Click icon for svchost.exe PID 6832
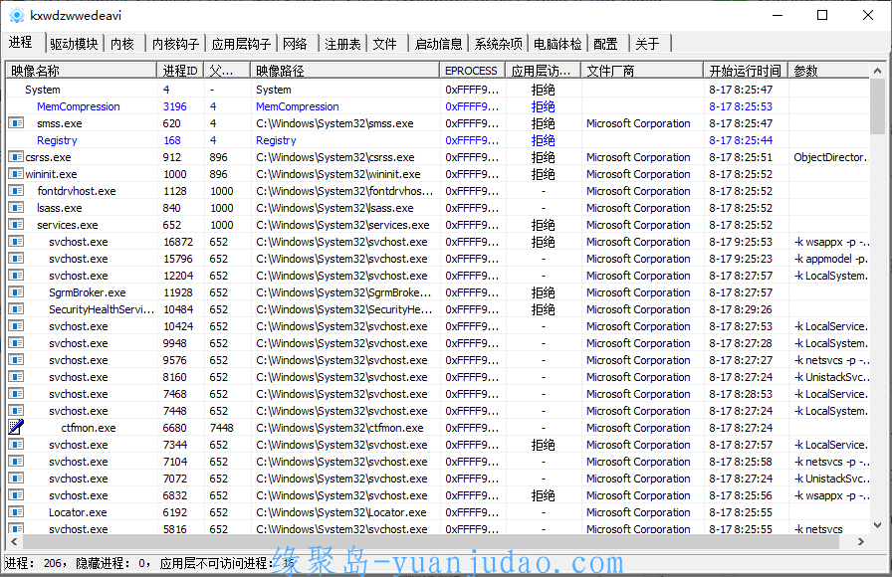The image size is (892, 577). tap(16, 494)
